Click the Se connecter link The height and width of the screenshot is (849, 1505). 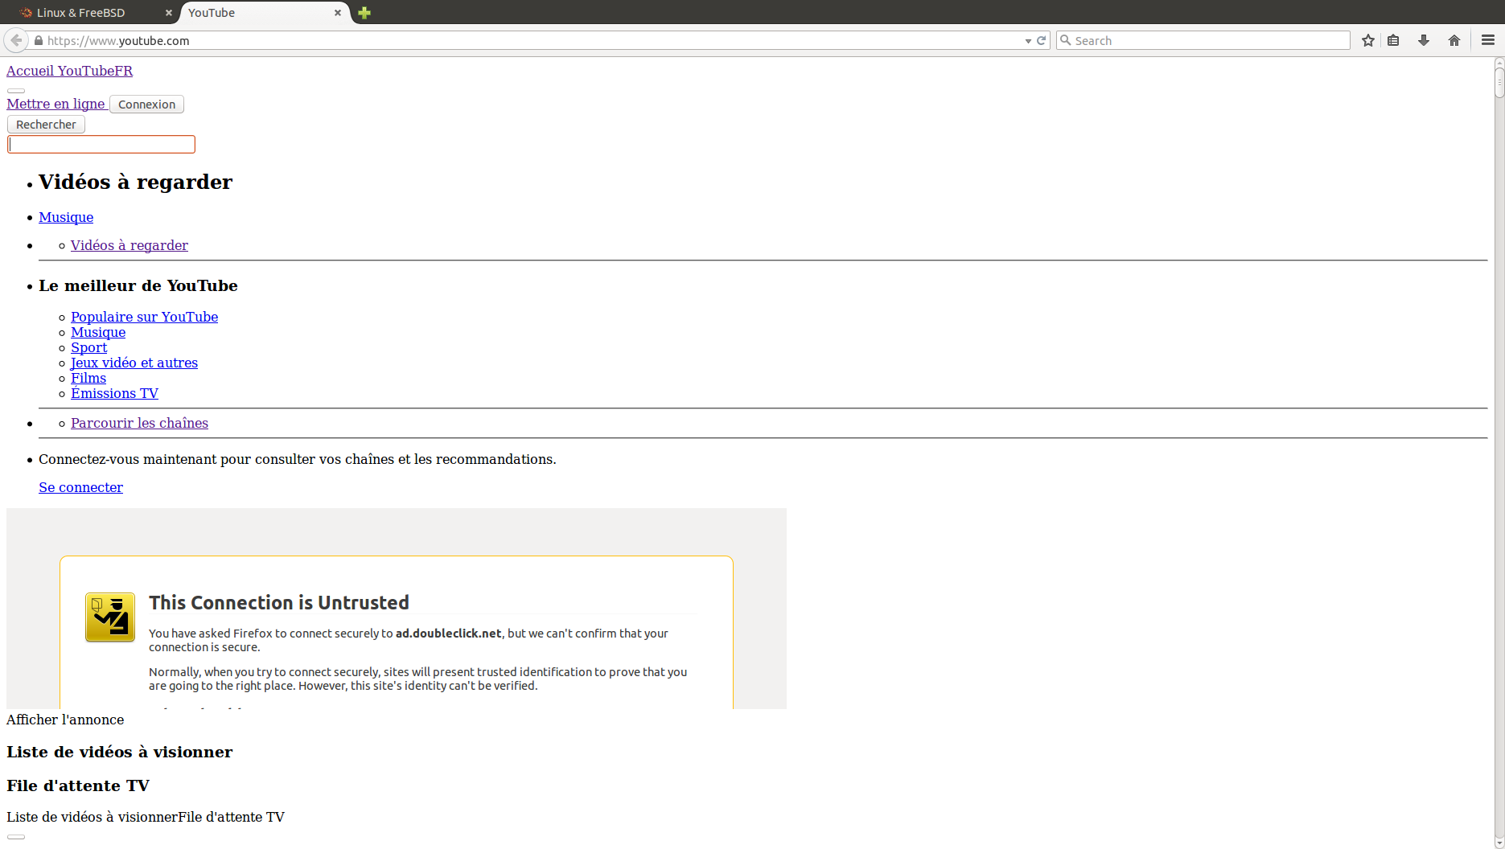click(x=80, y=486)
